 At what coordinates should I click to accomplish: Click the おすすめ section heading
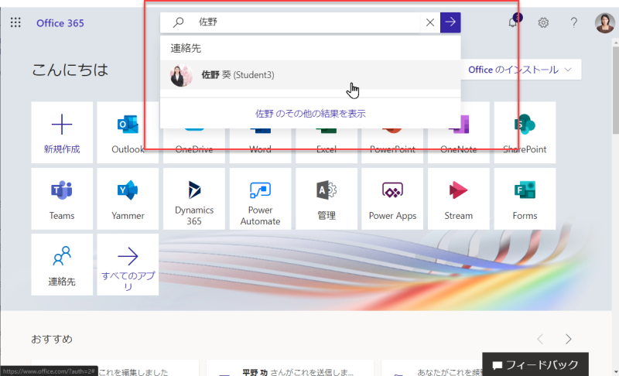(x=52, y=339)
